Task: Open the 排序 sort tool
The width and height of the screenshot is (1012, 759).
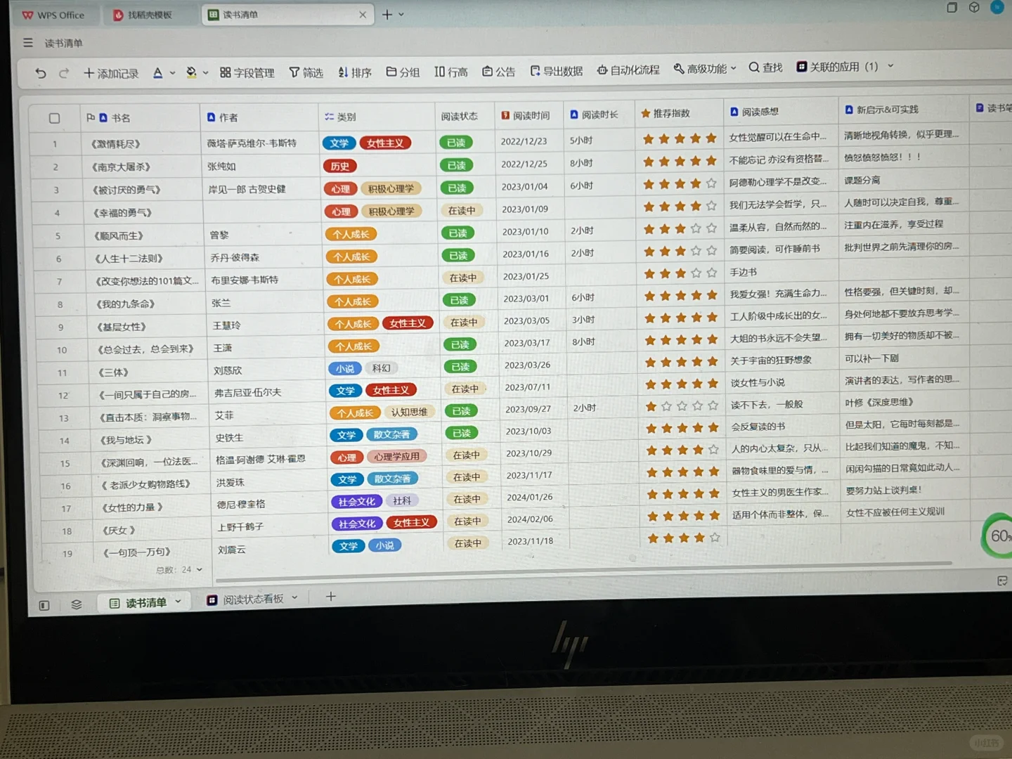Action: tap(354, 72)
